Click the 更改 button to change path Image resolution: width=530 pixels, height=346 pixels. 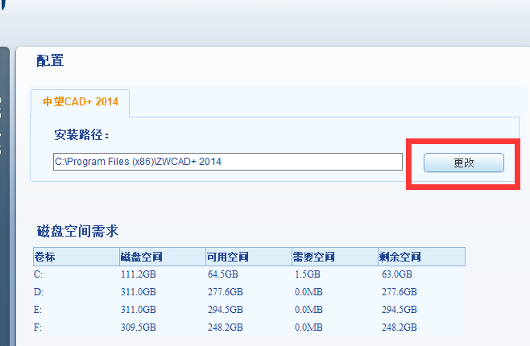pos(464,163)
